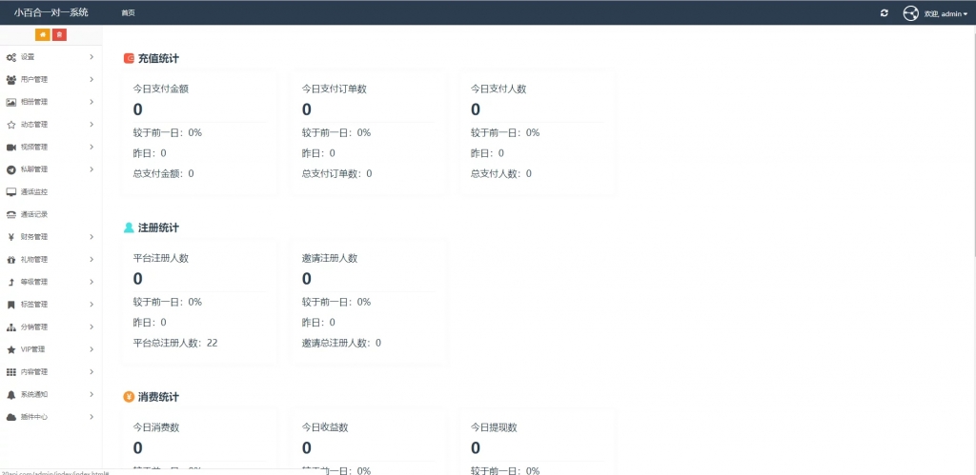Screen dimensions: 976x475
Task: Click the admin avatar icon
Action: [x=910, y=13]
